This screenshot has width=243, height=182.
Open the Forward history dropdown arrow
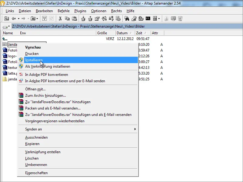click(x=28, y=19)
